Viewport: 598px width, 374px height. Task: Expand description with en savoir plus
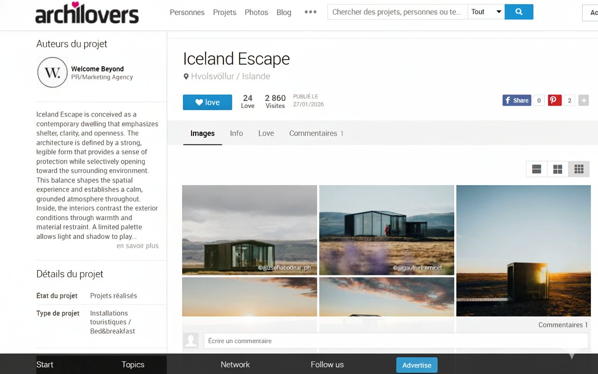(x=137, y=246)
